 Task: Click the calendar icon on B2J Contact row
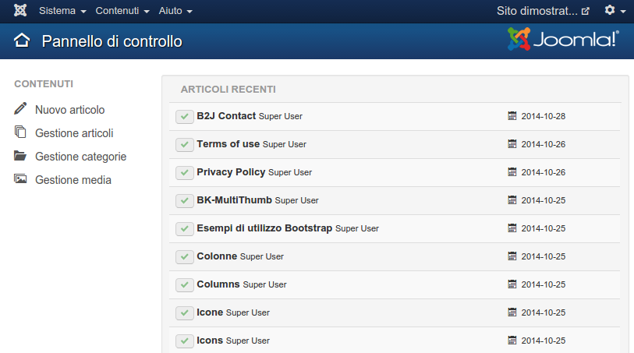(512, 116)
